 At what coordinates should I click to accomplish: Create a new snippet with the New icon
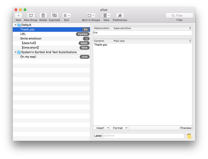coord(18,16)
